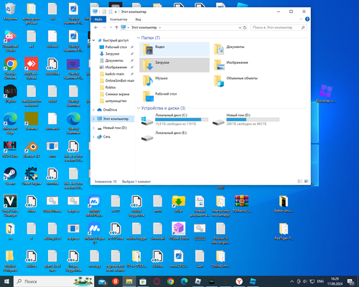Screen dimensions: 359x287
Task: Select Bloxstrap icon on desktop
Action: [x=326, y=94]
